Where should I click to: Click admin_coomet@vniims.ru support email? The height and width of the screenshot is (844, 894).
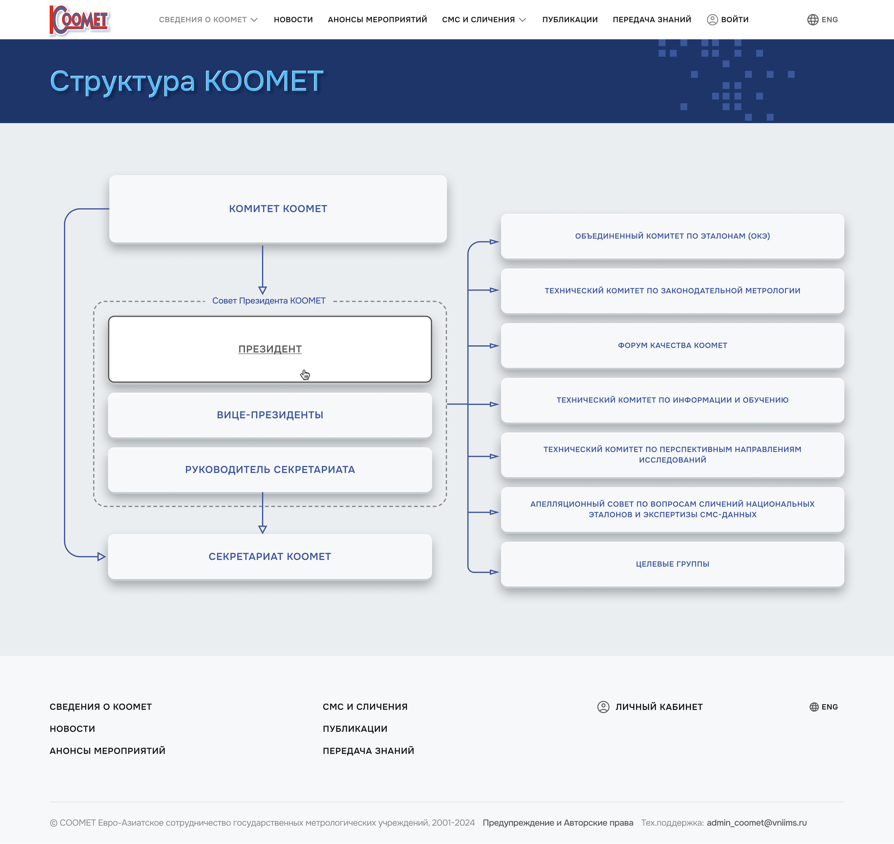point(757,823)
